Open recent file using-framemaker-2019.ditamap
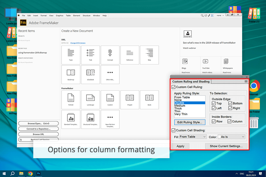Image resolution: width=266 pixels, height=177 pixels. (33, 53)
